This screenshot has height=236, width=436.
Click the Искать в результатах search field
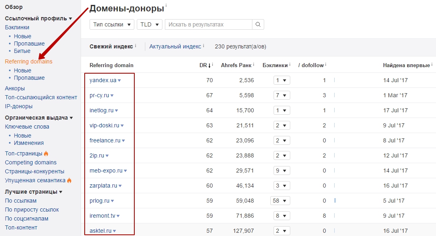tap(208, 24)
